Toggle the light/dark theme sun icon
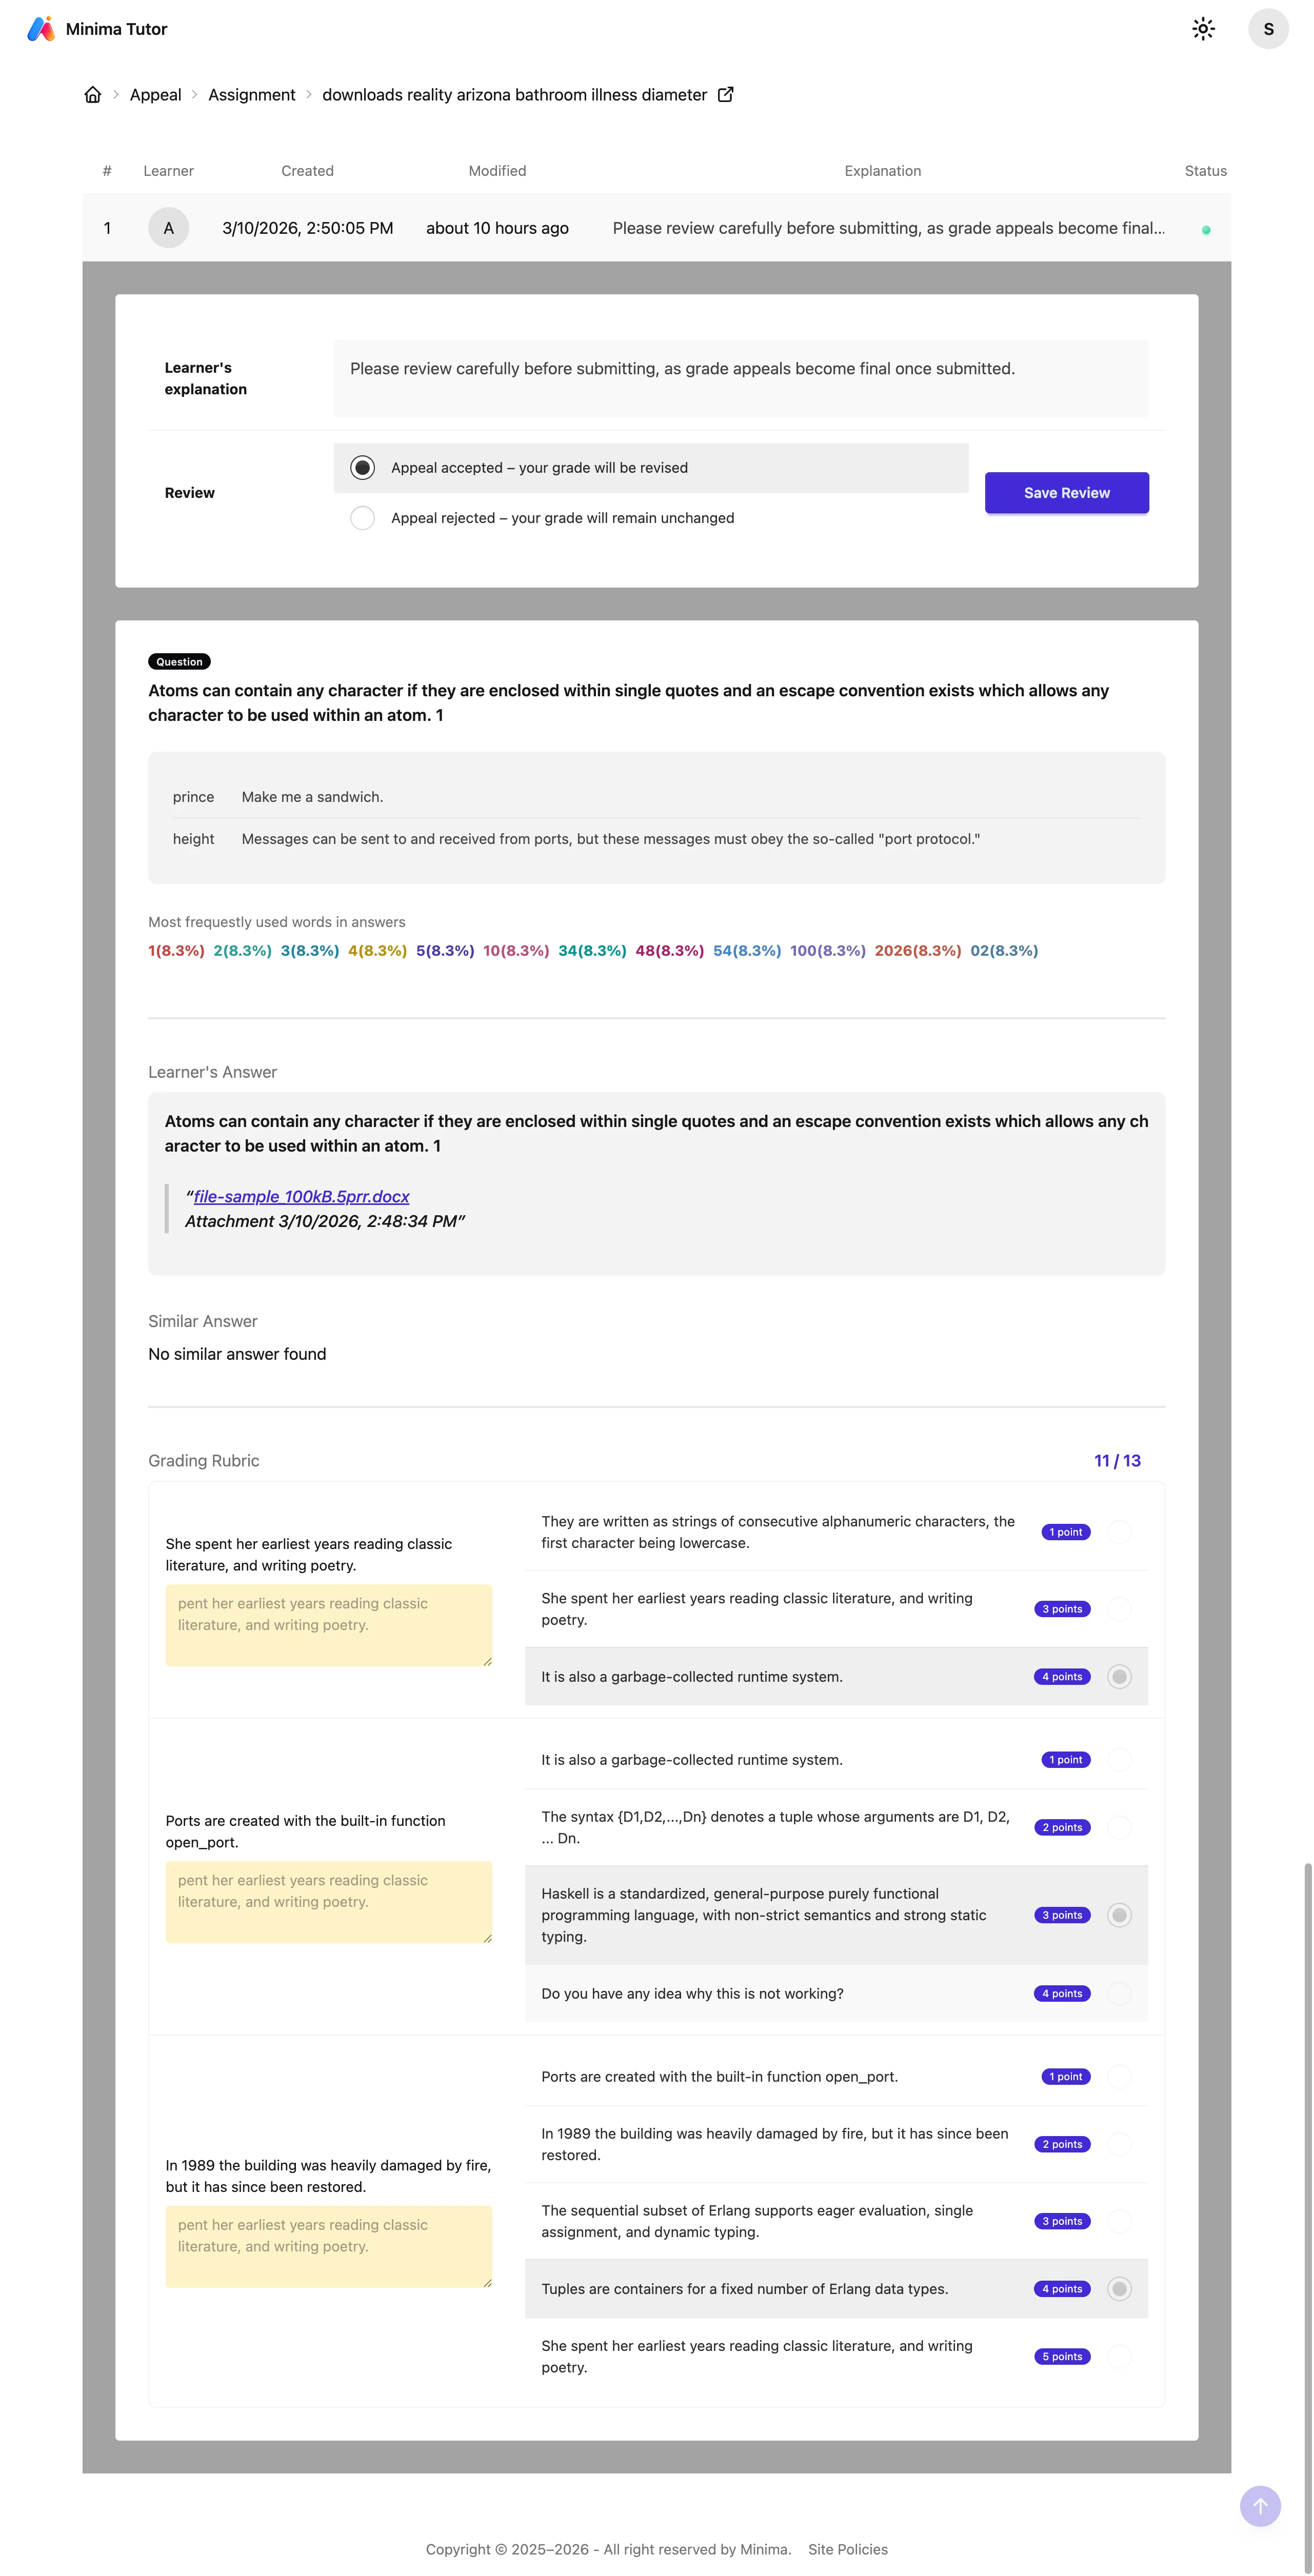Screen dimensions: 1314x2576 pos(1203,29)
